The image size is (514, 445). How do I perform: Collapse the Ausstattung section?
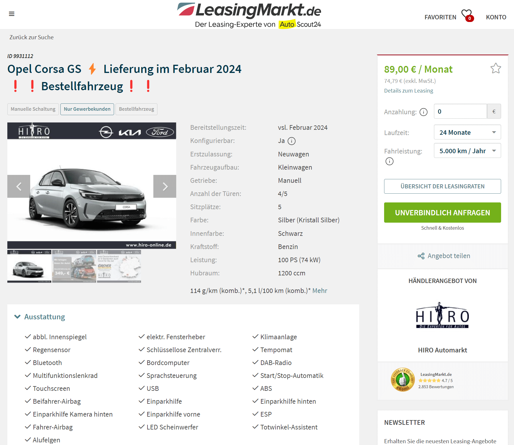[x=40, y=317]
